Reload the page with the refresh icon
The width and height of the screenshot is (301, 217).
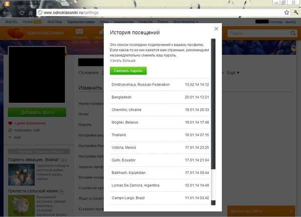22,13
